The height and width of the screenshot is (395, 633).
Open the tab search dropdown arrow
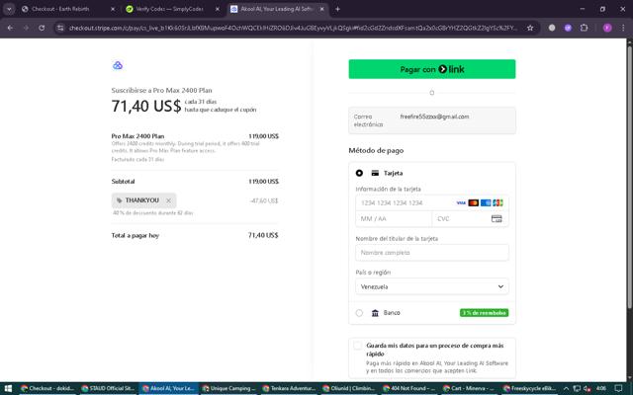9,9
